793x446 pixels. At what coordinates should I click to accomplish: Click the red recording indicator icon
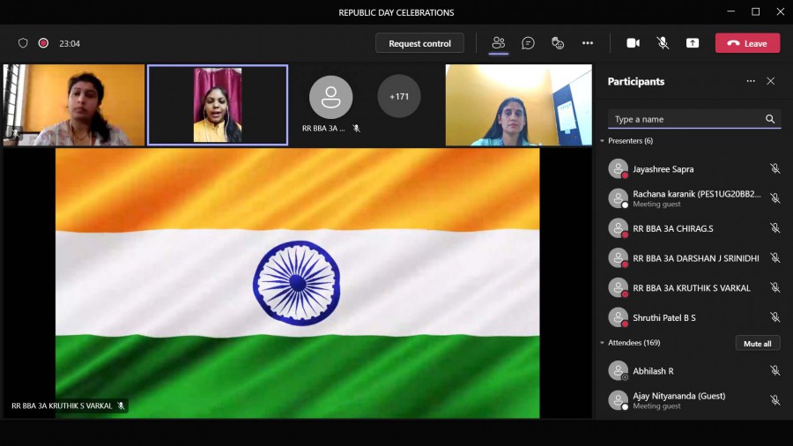43,43
